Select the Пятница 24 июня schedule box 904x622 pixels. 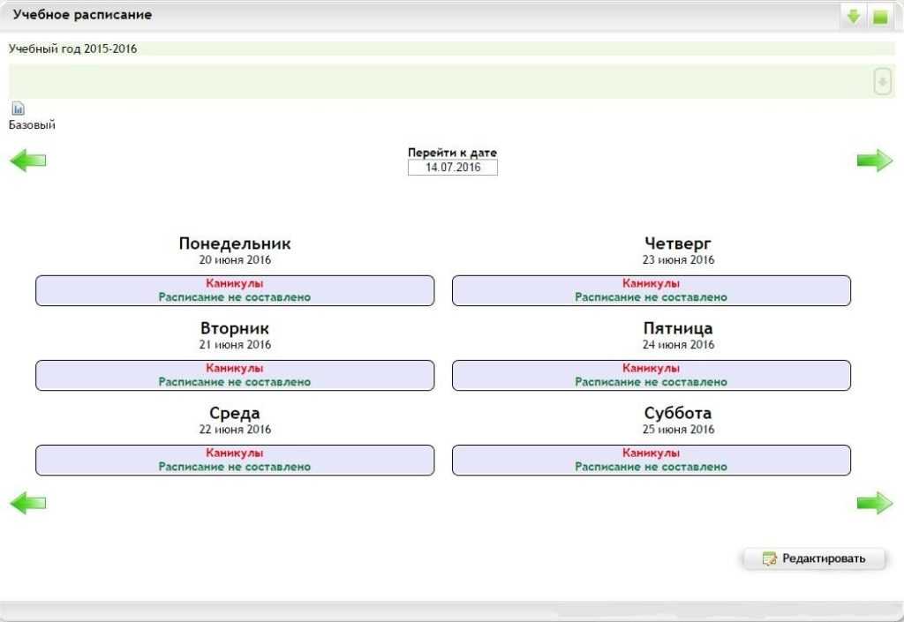(652, 375)
